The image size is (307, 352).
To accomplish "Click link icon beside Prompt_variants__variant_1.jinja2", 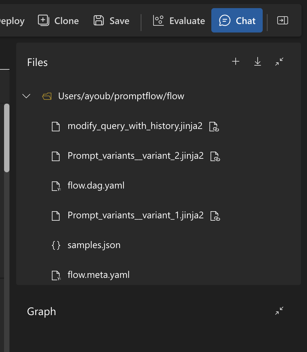I will [215, 216].
